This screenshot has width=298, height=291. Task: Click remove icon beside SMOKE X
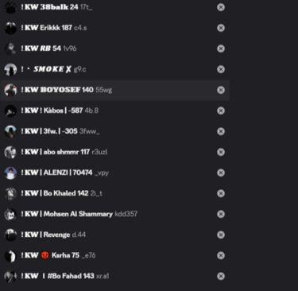click(x=221, y=69)
